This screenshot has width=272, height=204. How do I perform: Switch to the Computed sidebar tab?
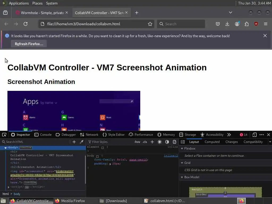(212, 142)
